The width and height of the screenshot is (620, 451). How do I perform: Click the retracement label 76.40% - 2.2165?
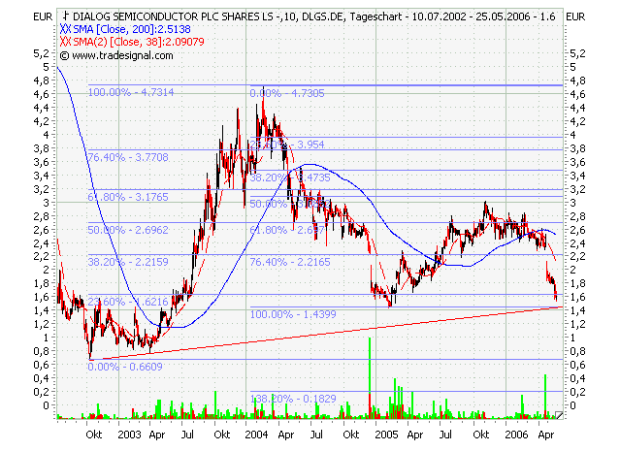tap(290, 262)
